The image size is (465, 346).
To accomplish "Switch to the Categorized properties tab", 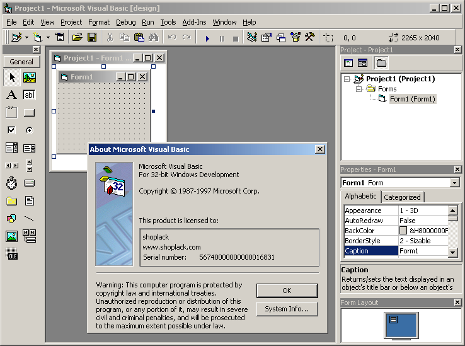I will pos(402,197).
